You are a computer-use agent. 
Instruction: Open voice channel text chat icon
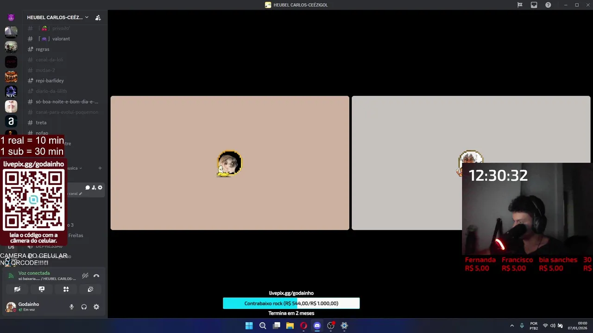pyautogui.click(x=88, y=188)
